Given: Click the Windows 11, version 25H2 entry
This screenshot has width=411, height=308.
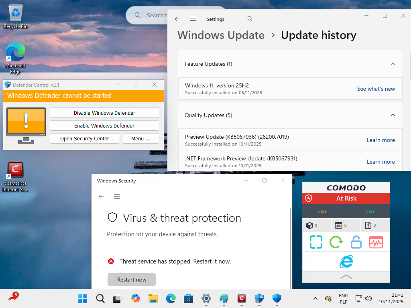Looking at the screenshot, I should point(290,89).
